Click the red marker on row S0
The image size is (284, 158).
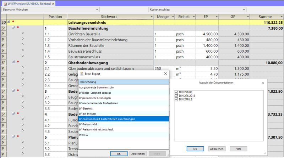click(x=13, y=22)
